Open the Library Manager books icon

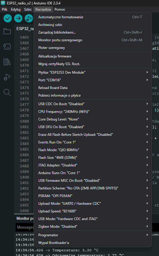[x=7, y=62]
